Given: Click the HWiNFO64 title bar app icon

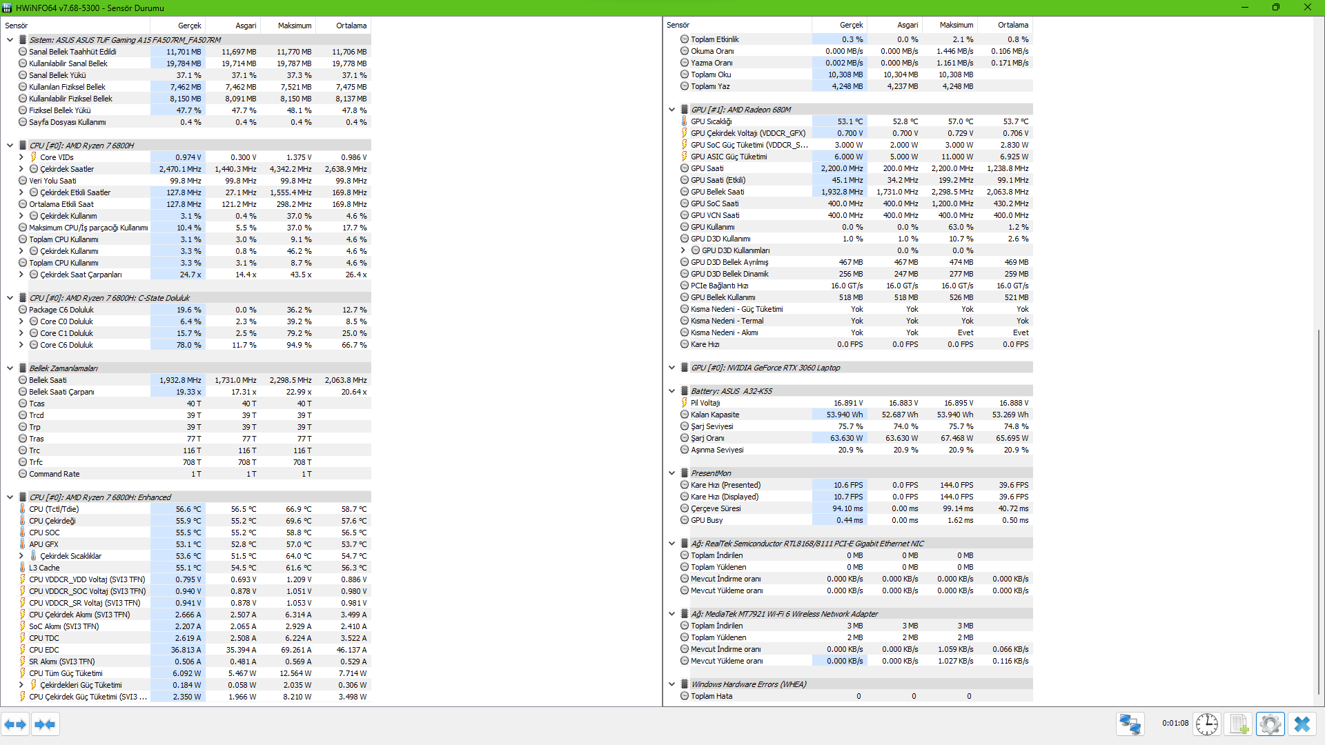Looking at the screenshot, I should pyautogui.click(x=7, y=8).
